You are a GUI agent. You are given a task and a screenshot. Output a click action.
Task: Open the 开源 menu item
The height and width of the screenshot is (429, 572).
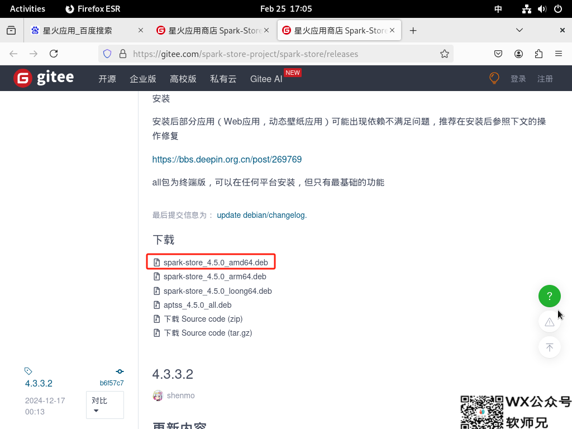[107, 79]
